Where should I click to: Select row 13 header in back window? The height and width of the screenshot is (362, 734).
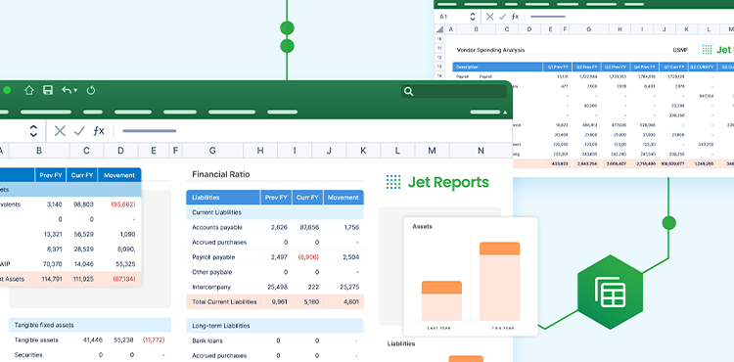[x=439, y=67]
